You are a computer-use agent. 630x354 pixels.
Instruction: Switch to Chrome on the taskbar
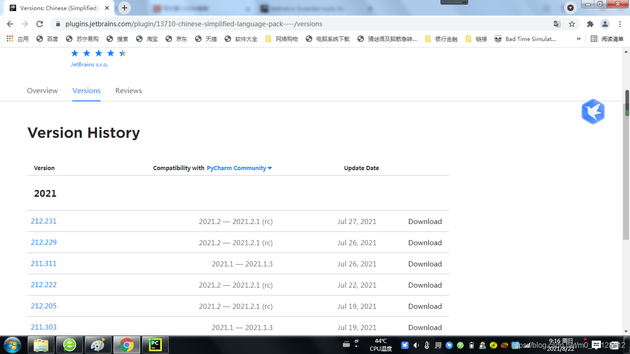126,345
